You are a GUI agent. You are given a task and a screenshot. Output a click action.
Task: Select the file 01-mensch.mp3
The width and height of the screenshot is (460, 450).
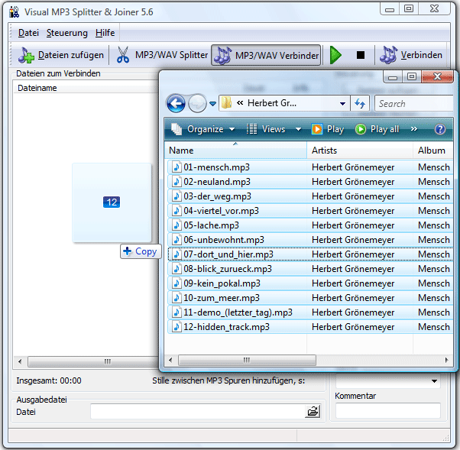coord(216,167)
